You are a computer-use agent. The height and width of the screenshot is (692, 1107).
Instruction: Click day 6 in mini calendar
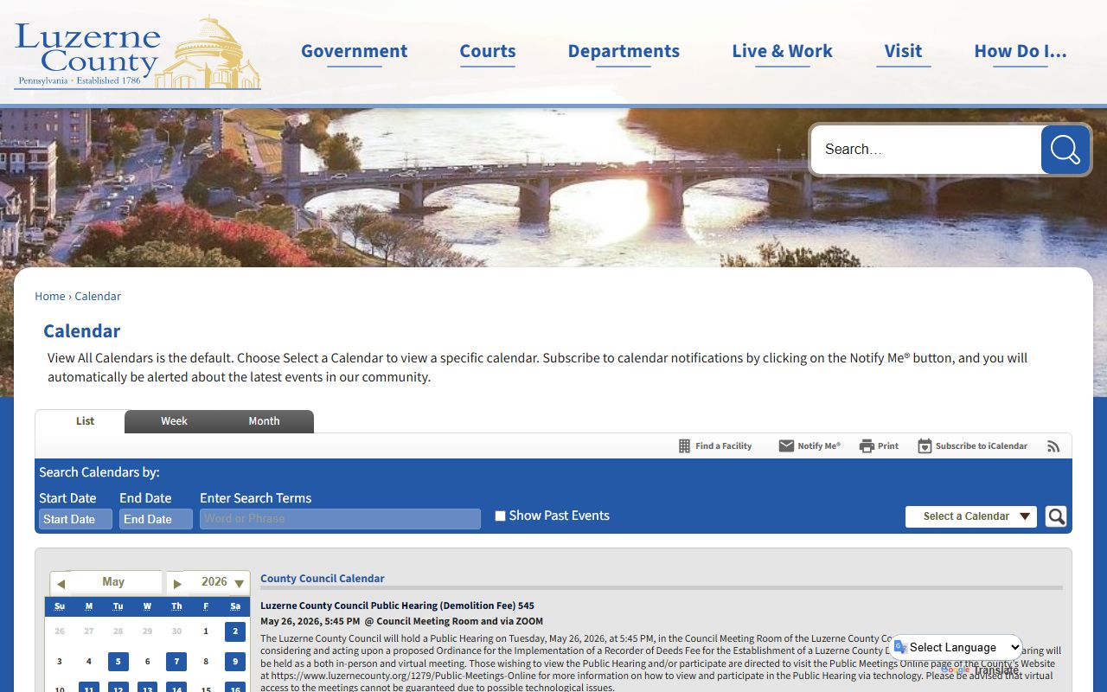point(147,662)
